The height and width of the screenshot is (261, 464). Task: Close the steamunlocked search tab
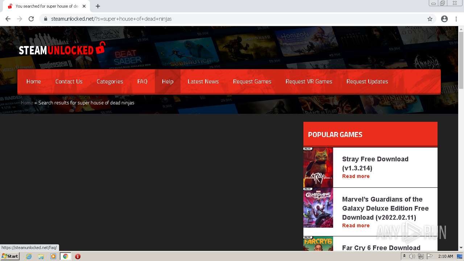click(84, 6)
